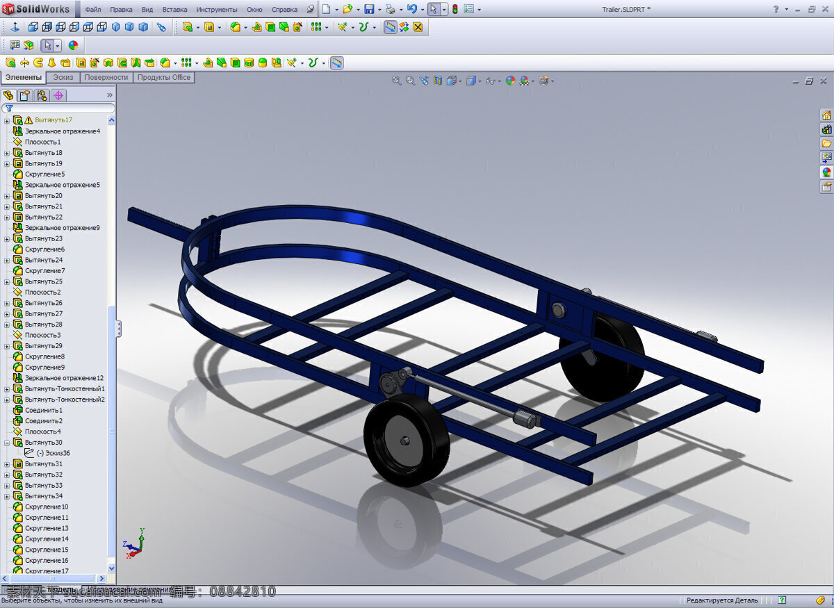Viewport: 834px width, 608px height.
Task: Expand the panel tabs with the » chevron
Action: 109,95
